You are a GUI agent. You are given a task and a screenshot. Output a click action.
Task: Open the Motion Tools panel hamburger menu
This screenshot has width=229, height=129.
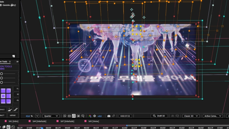coord(10,61)
